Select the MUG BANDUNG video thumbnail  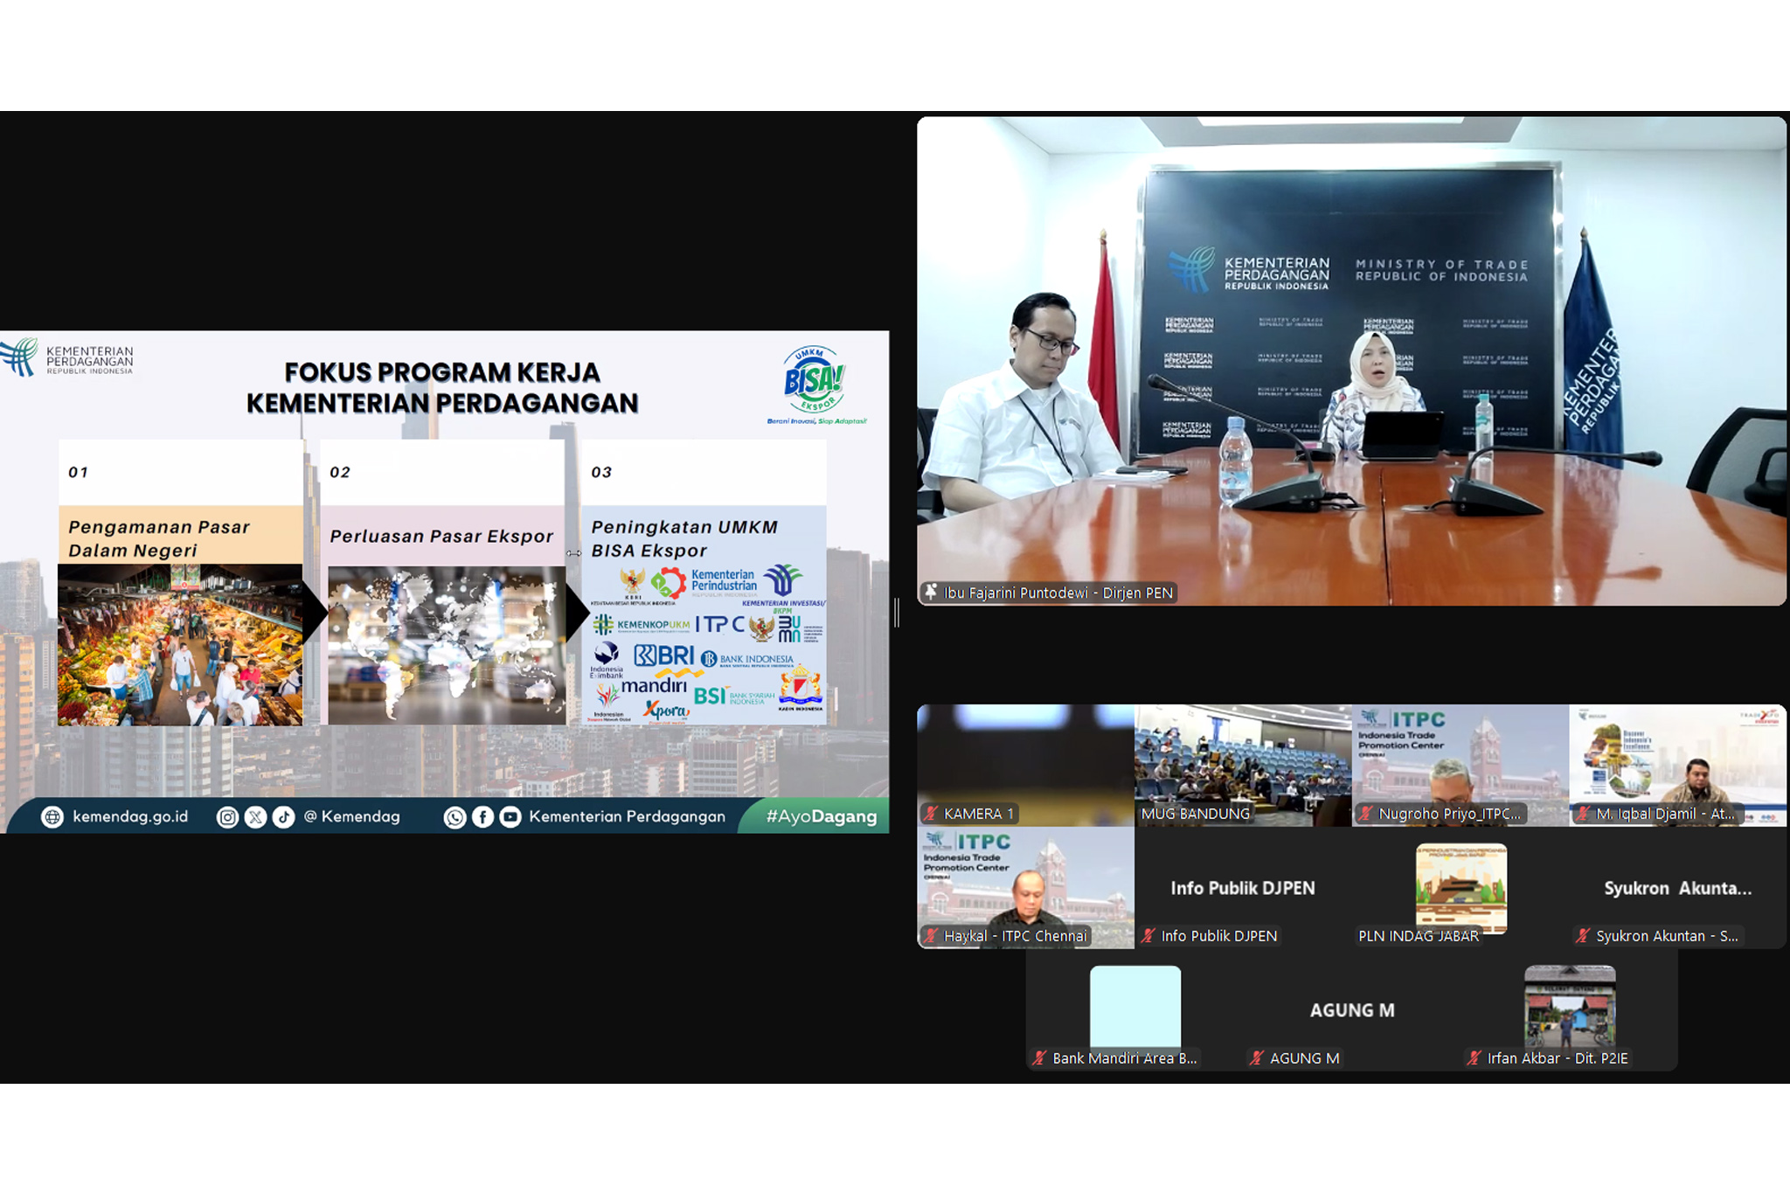click(1242, 765)
